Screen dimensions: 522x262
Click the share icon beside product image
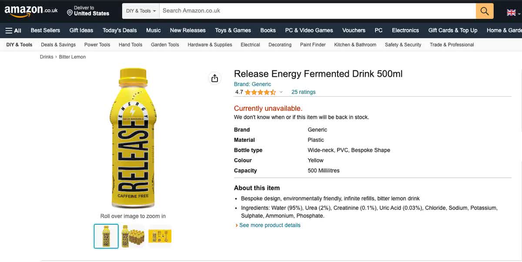point(214,78)
